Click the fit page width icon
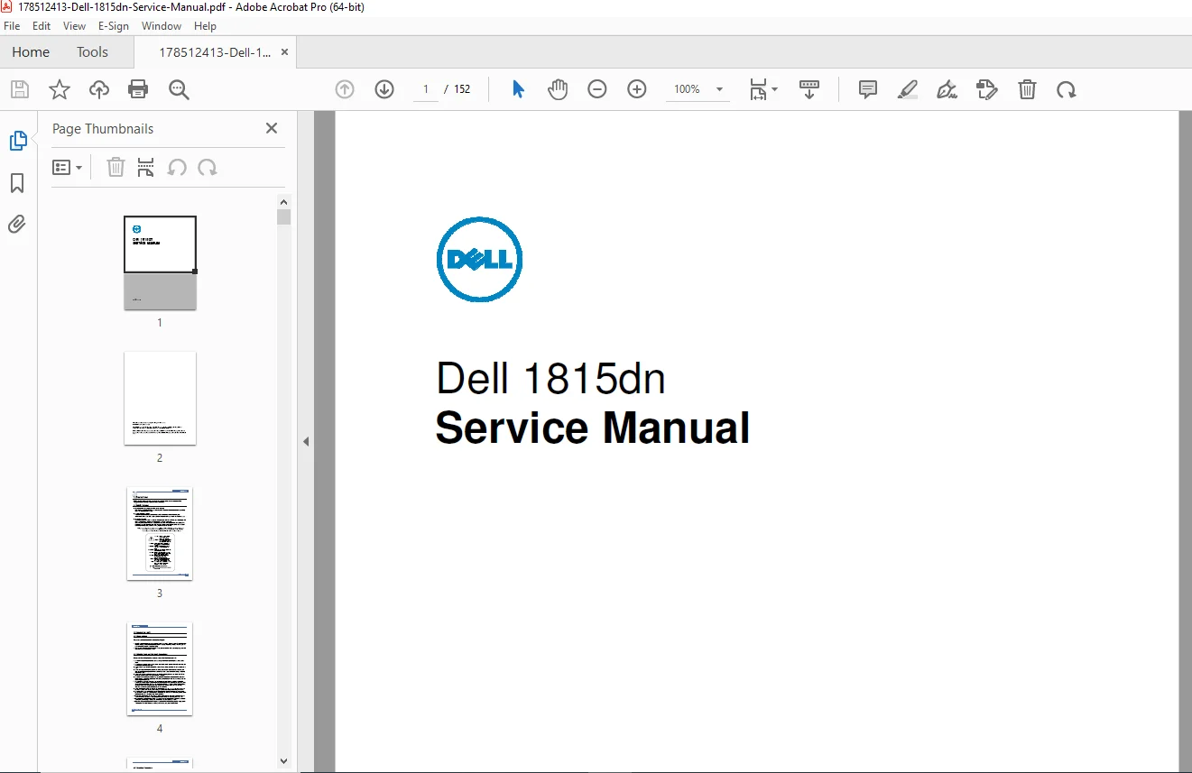The width and height of the screenshot is (1192, 773). tap(758, 89)
